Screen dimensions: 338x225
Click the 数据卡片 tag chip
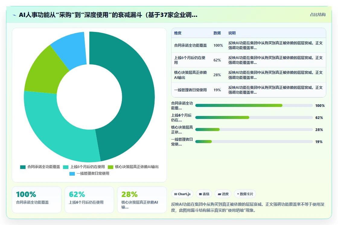[x=245, y=194]
